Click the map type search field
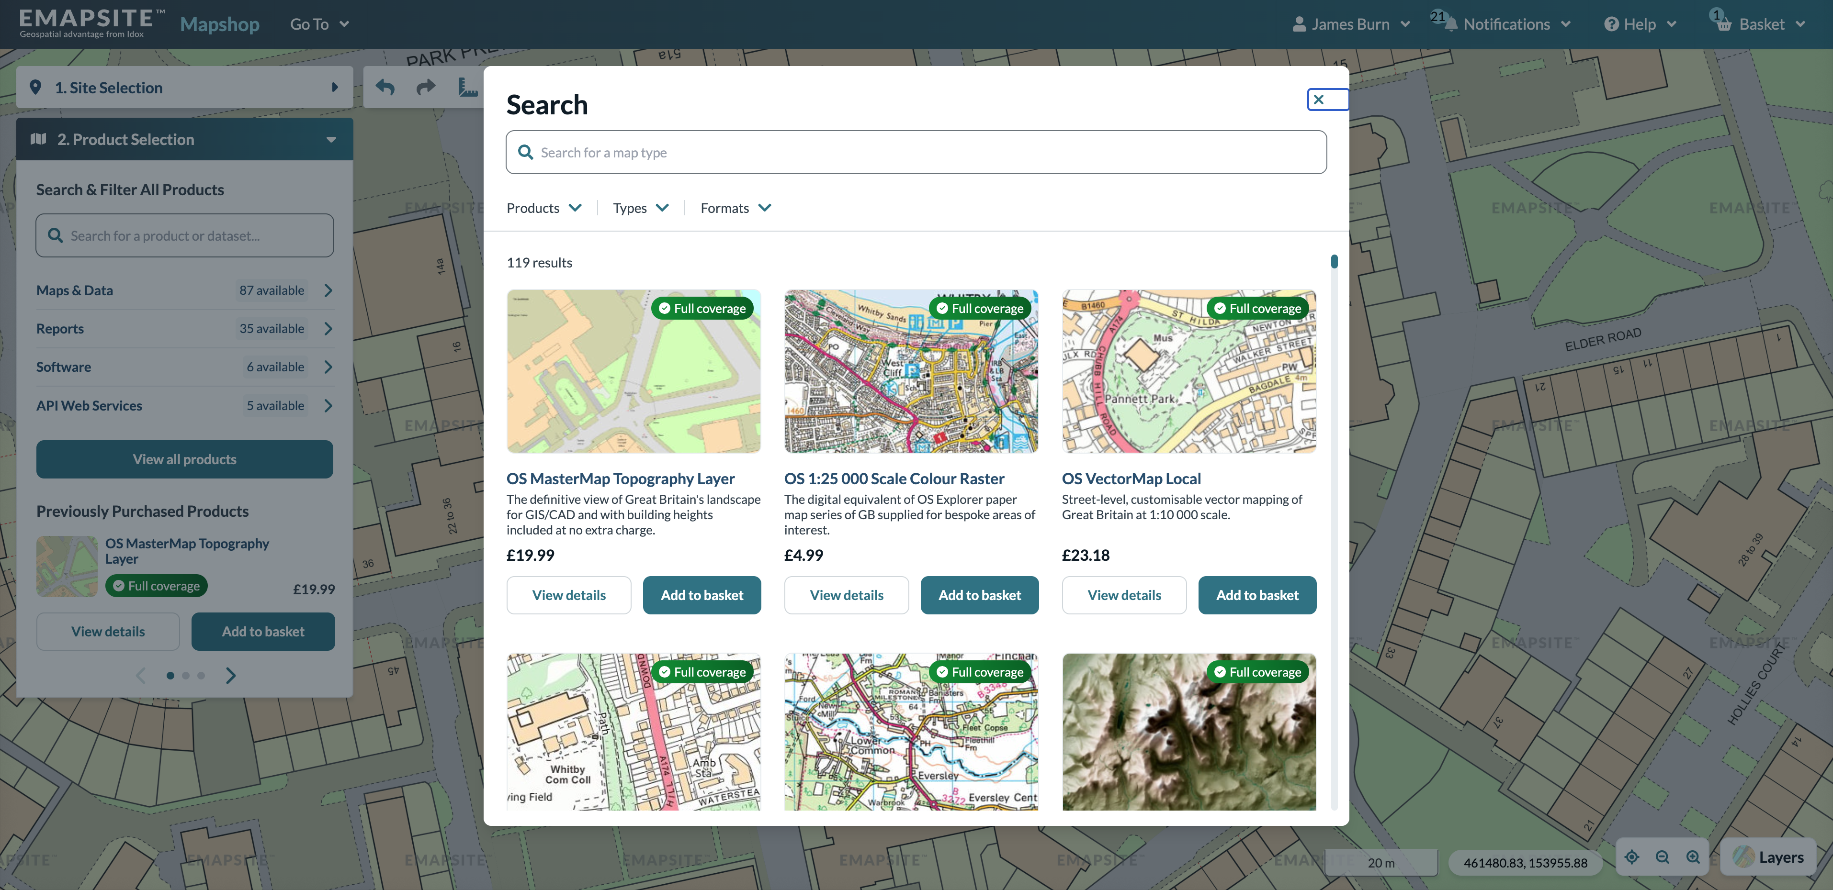Image resolution: width=1833 pixels, height=890 pixels. [x=916, y=152]
